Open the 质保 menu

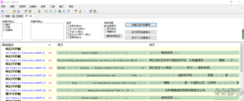43,7
